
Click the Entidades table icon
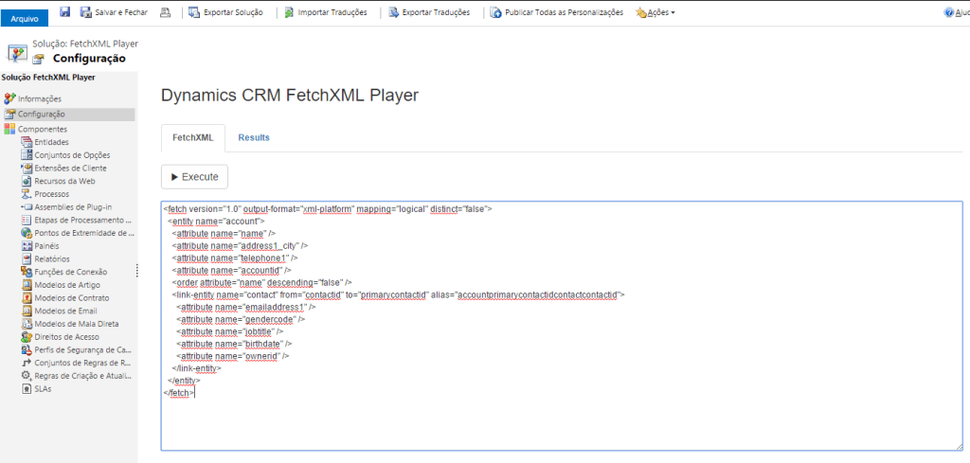(27, 142)
